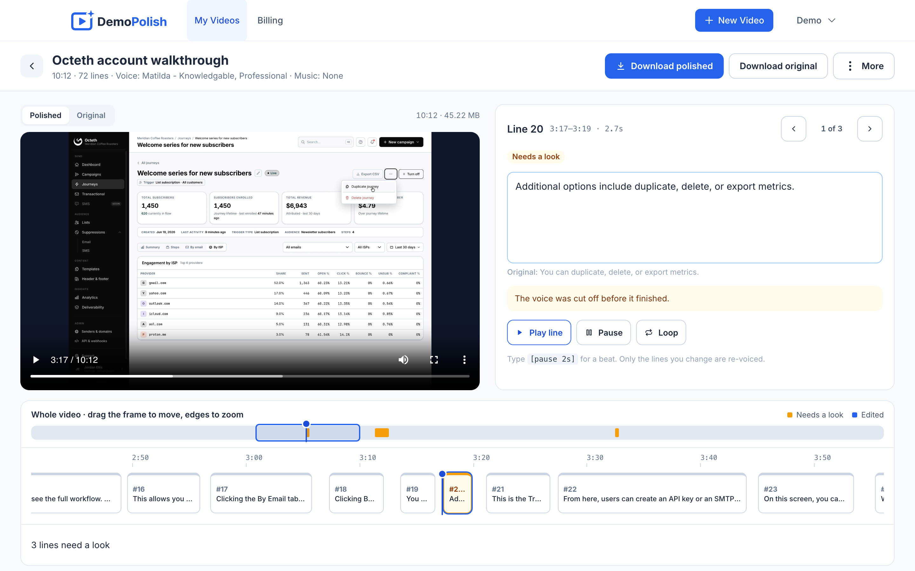The image size is (915, 571).
Task: Click the whole-video overview zoom frame
Action: pos(308,432)
